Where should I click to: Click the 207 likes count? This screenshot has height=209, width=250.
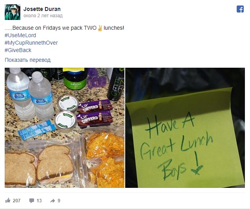(x=16, y=200)
